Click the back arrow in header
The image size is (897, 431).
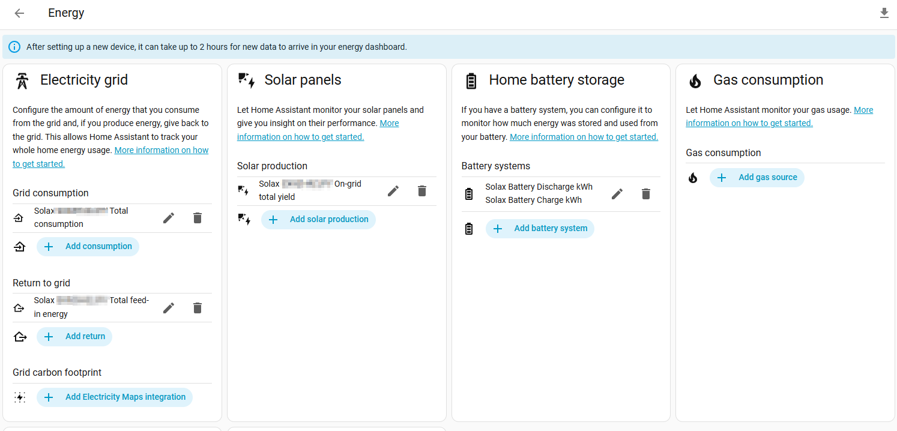[19, 13]
